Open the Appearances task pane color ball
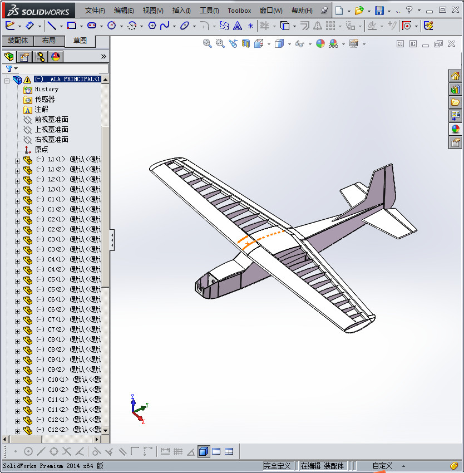The height and width of the screenshot is (473, 464). pos(455,129)
